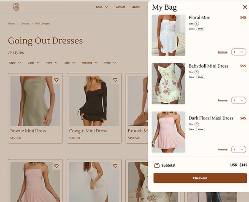Remove Dark Floral Maxi Dress from bag

click(222, 150)
